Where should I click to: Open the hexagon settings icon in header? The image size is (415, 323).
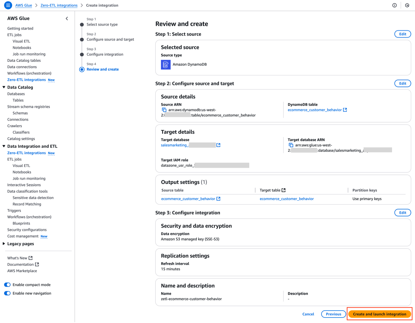407,5
